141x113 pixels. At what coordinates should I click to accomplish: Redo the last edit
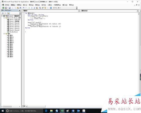[26, 8]
